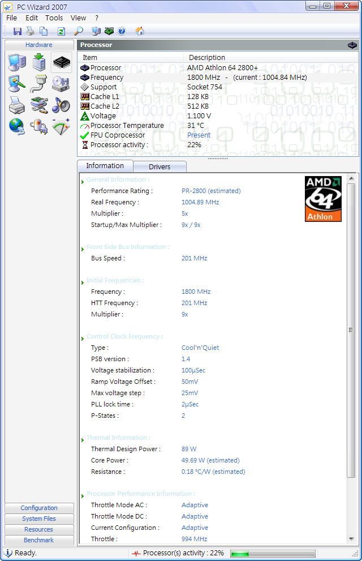Click the PR-2800 (estimated) value

(211, 191)
